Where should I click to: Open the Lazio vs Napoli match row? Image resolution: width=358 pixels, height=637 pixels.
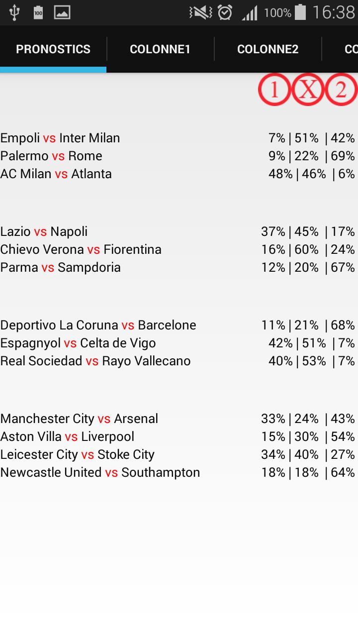[44, 231]
